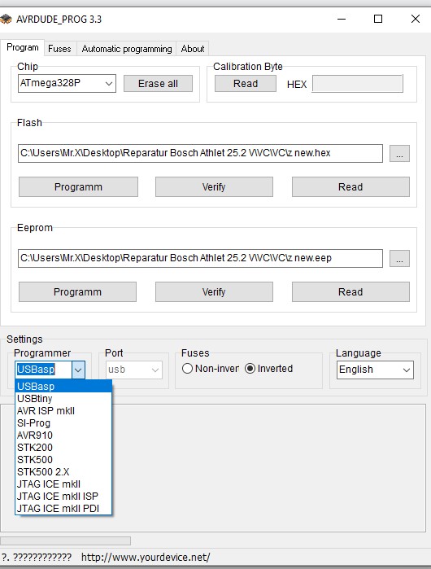431x569 pixels.
Task: Click the AVRDUDE_PROG chip icon in title bar
Action: pyautogui.click(x=6, y=19)
